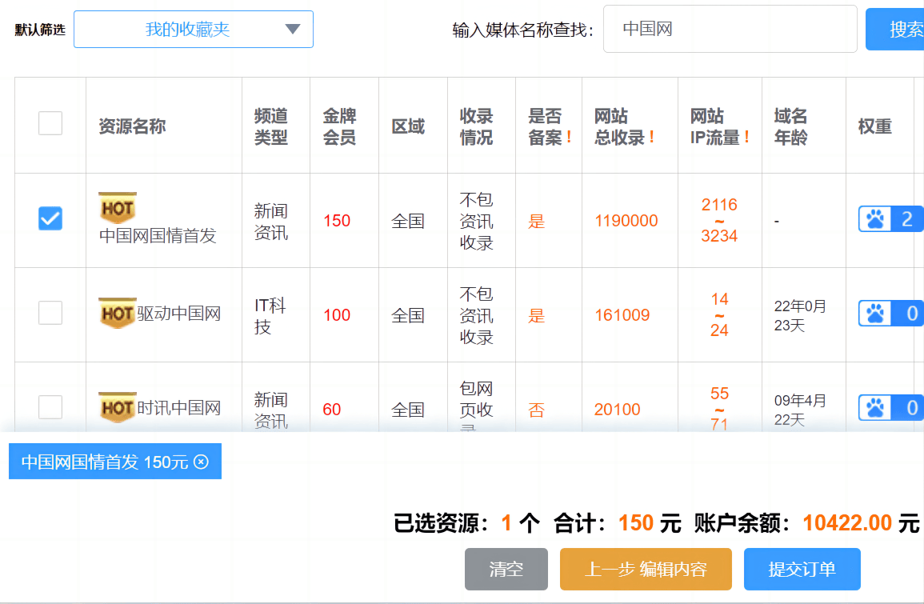
Task: Click warning mark beside 网站总收录 header
Action: tap(652, 138)
